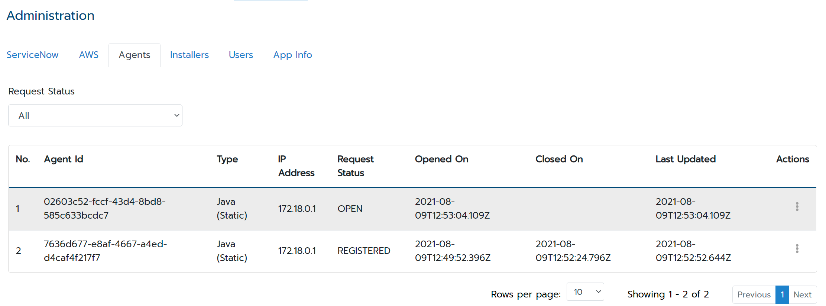Viewport: 826px width, 306px height.
Task: Click the Type column header
Action: 227,159
